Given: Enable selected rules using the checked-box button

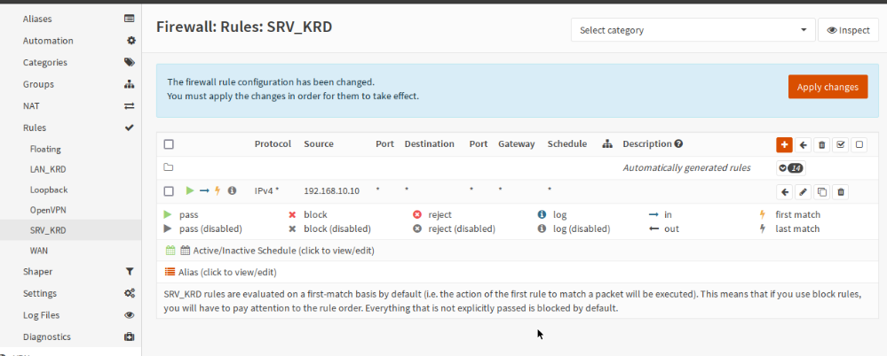Looking at the screenshot, I should [x=841, y=144].
